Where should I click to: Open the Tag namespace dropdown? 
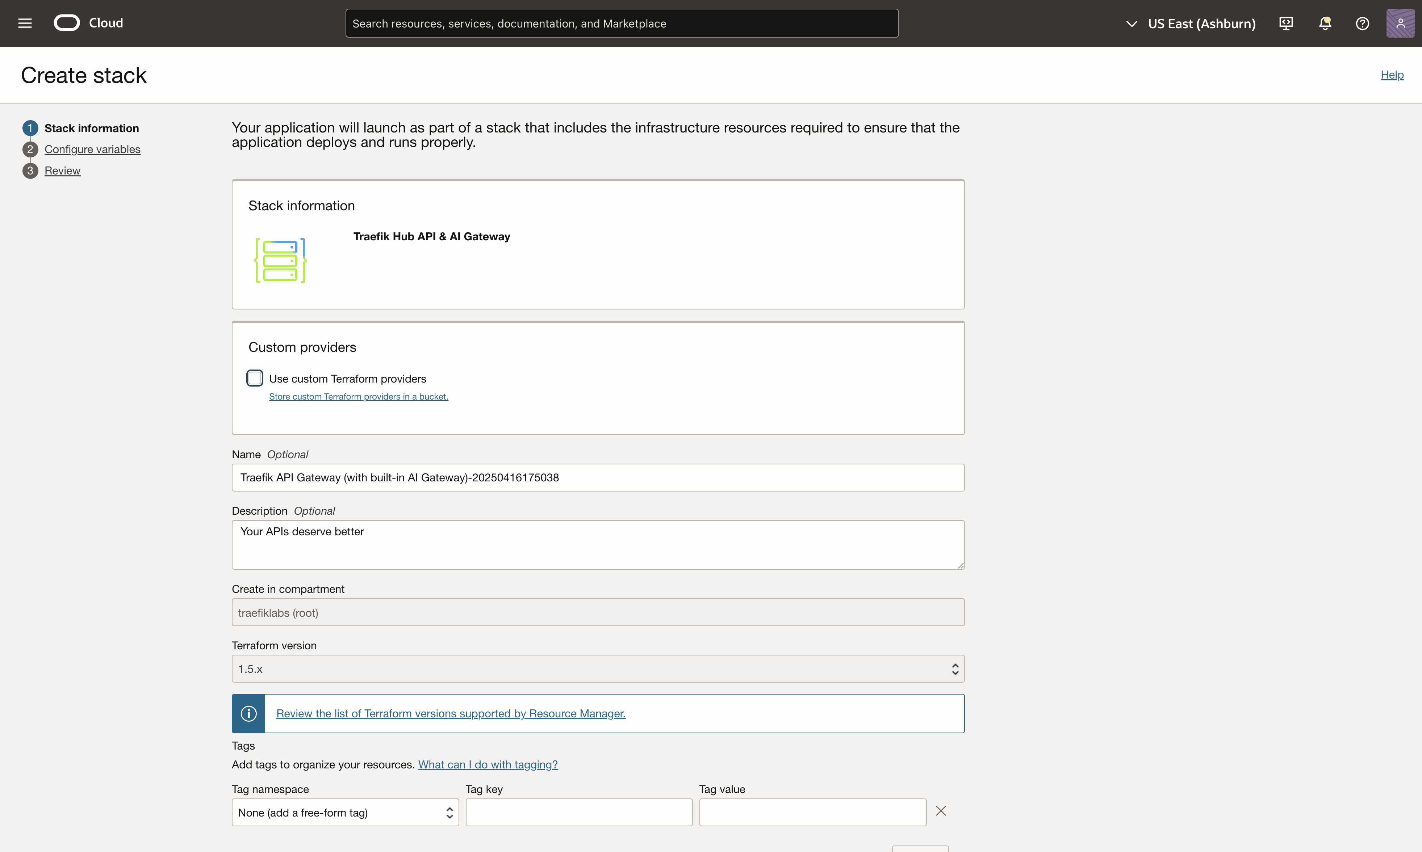click(345, 813)
